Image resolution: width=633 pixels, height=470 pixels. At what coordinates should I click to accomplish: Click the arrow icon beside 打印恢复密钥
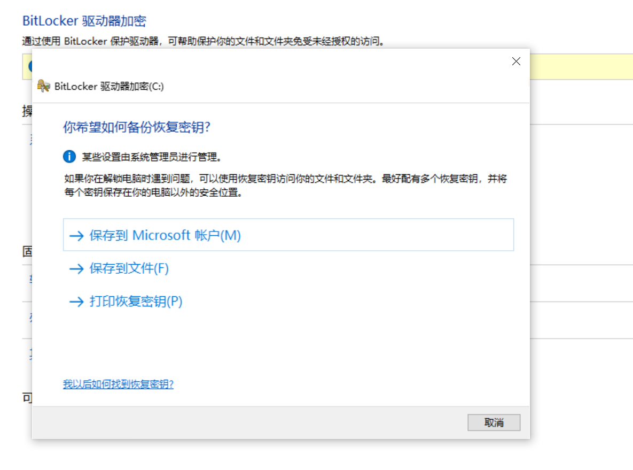point(77,302)
